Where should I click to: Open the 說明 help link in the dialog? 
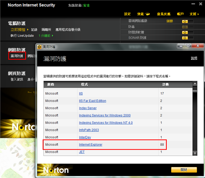tap(194, 58)
